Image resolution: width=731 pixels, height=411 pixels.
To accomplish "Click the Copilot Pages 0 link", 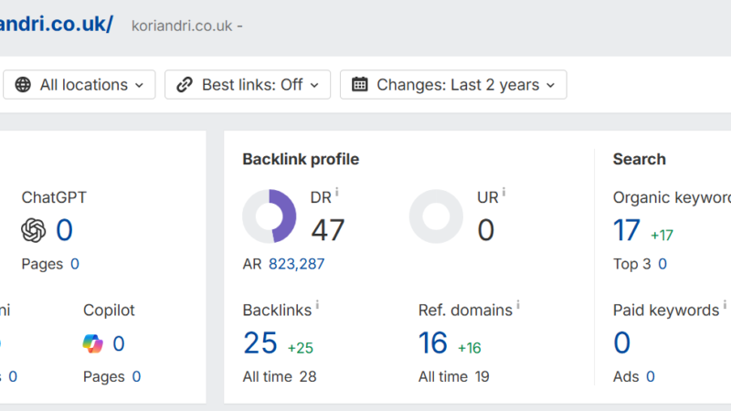I will (136, 376).
